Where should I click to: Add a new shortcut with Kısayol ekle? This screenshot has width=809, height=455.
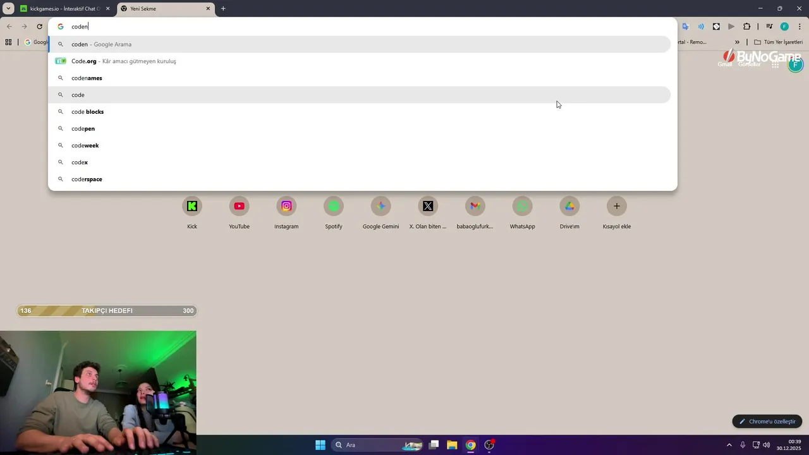pyautogui.click(x=617, y=213)
